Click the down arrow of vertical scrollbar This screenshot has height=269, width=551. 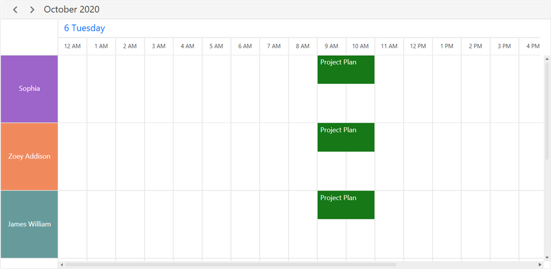(x=547, y=256)
